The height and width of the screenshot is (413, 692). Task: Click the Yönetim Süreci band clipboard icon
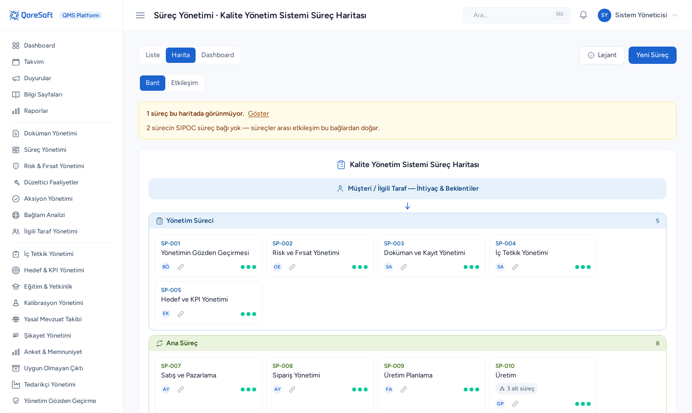click(x=160, y=221)
